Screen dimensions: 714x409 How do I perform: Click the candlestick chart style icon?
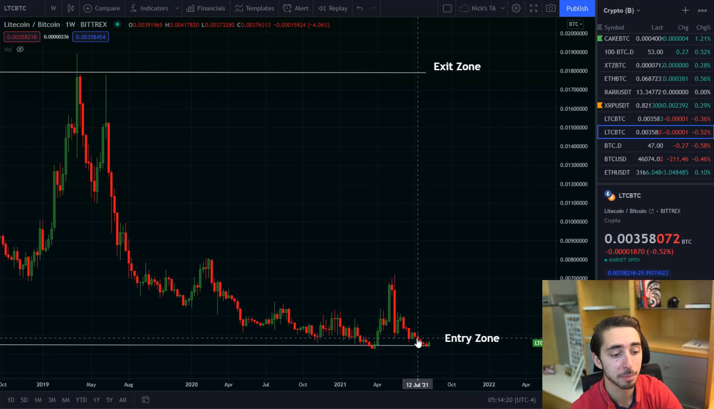(x=71, y=8)
